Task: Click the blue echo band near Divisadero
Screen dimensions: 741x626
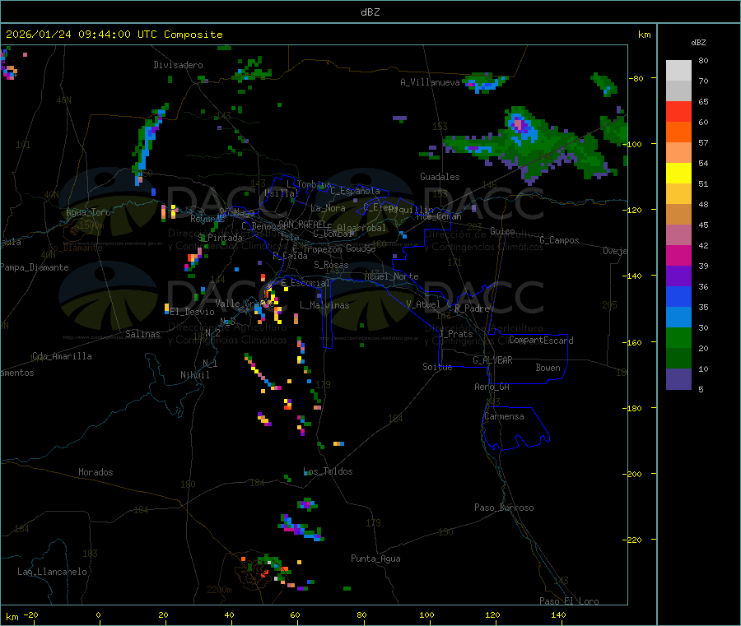Action: pyautogui.click(x=148, y=144)
